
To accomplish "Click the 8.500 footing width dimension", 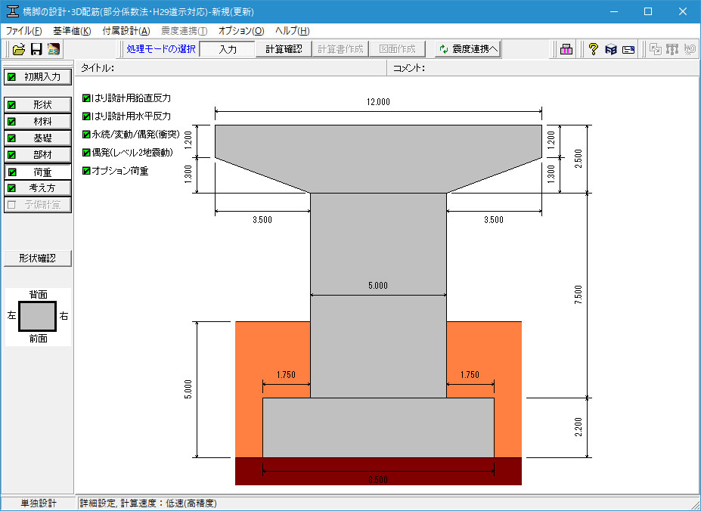I will coord(378,480).
